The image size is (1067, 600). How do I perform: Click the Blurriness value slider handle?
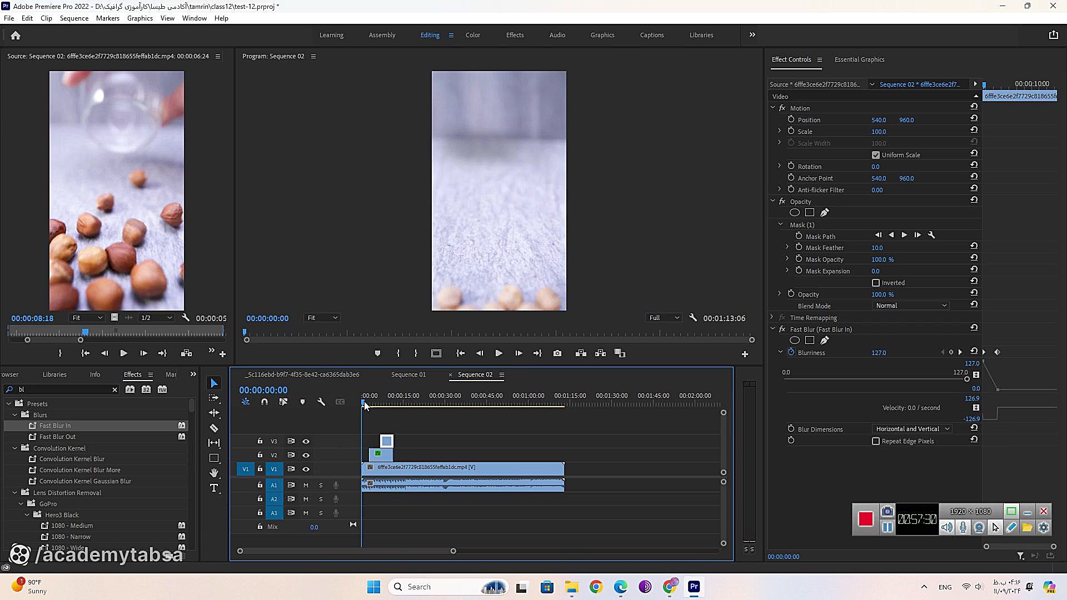pos(967,379)
